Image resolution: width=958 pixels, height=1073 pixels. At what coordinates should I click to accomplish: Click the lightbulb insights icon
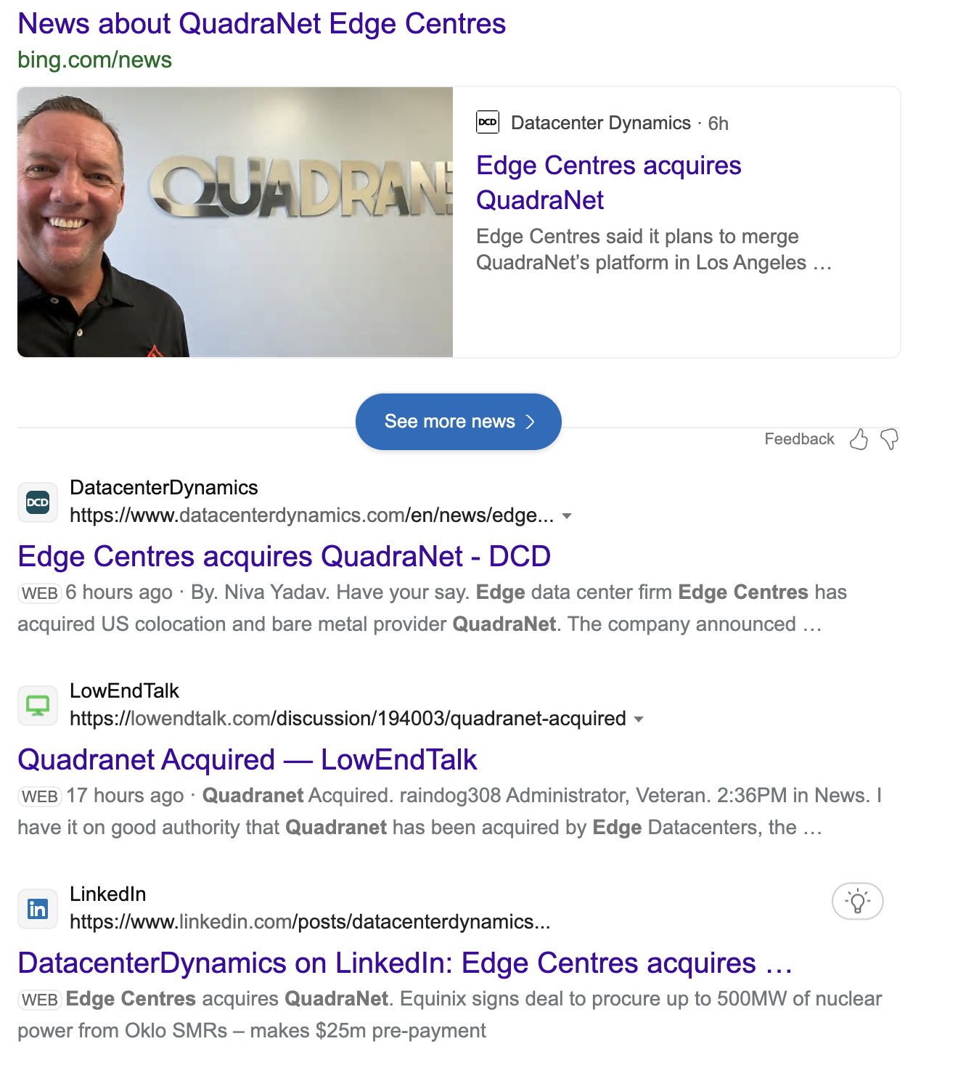(858, 902)
